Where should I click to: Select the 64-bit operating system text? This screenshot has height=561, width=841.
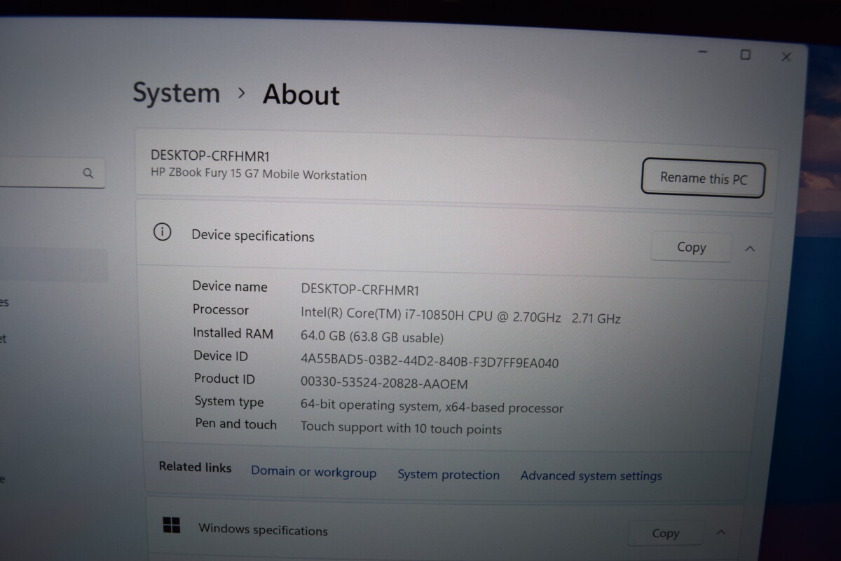point(432,407)
